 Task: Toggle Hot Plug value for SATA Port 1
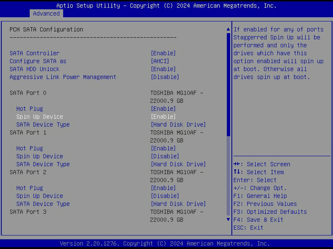click(x=163, y=149)
